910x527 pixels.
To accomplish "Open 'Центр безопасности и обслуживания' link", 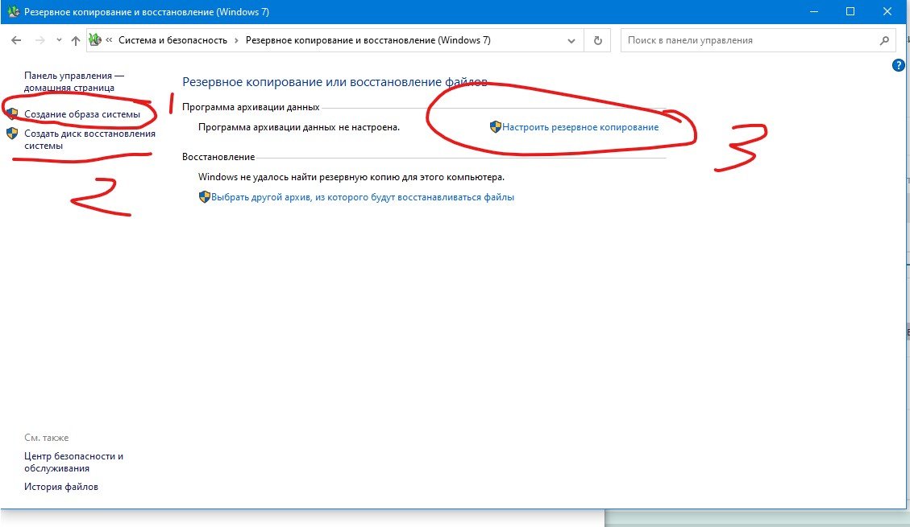I will 73,462.
